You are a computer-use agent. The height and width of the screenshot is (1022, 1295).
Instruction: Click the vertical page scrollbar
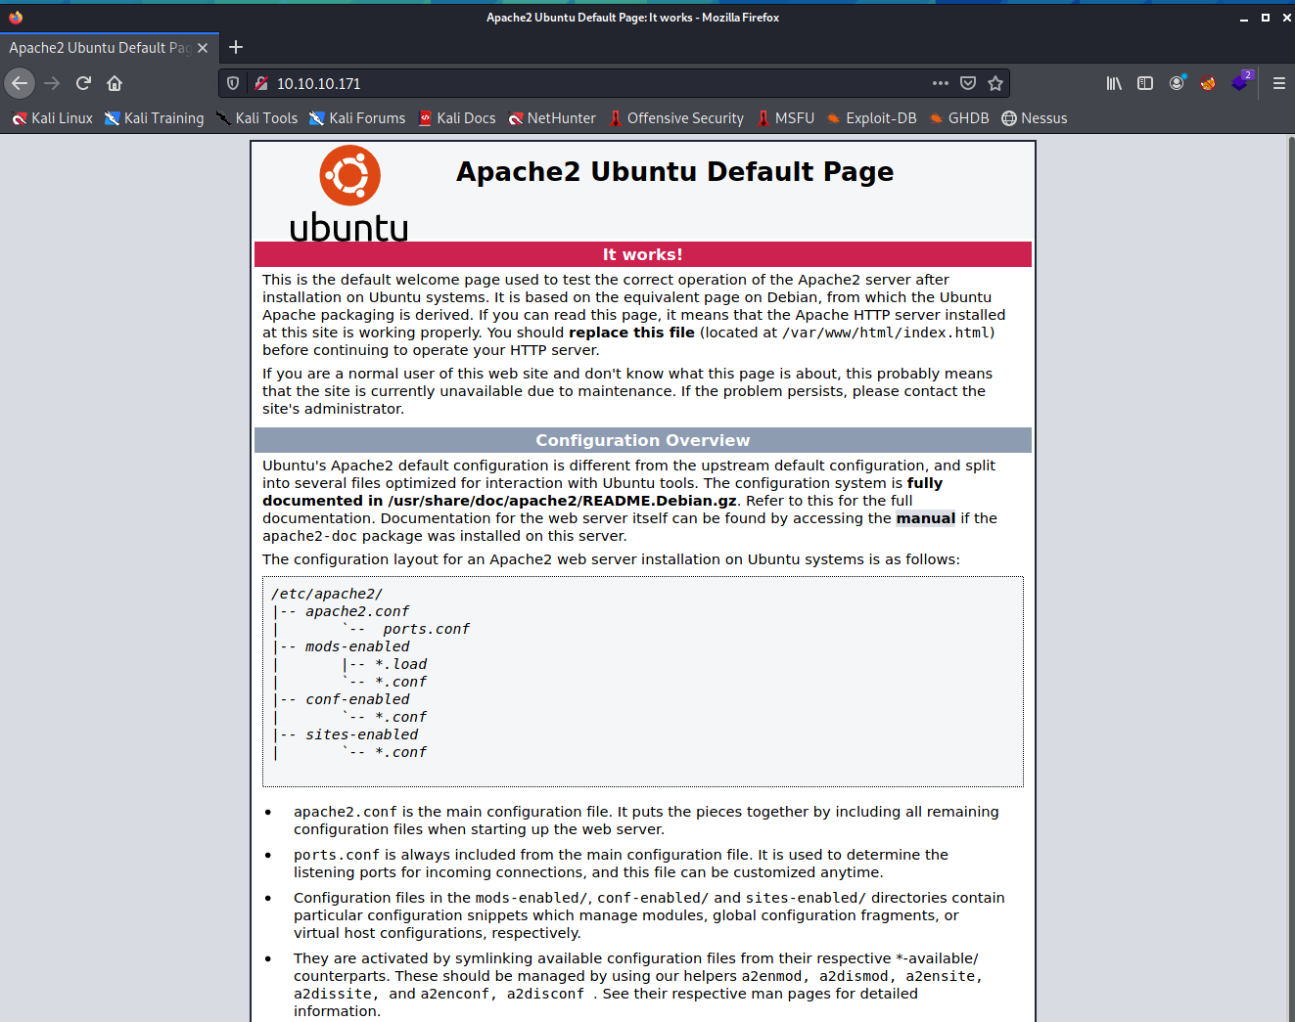click(x=1290, y=577)
